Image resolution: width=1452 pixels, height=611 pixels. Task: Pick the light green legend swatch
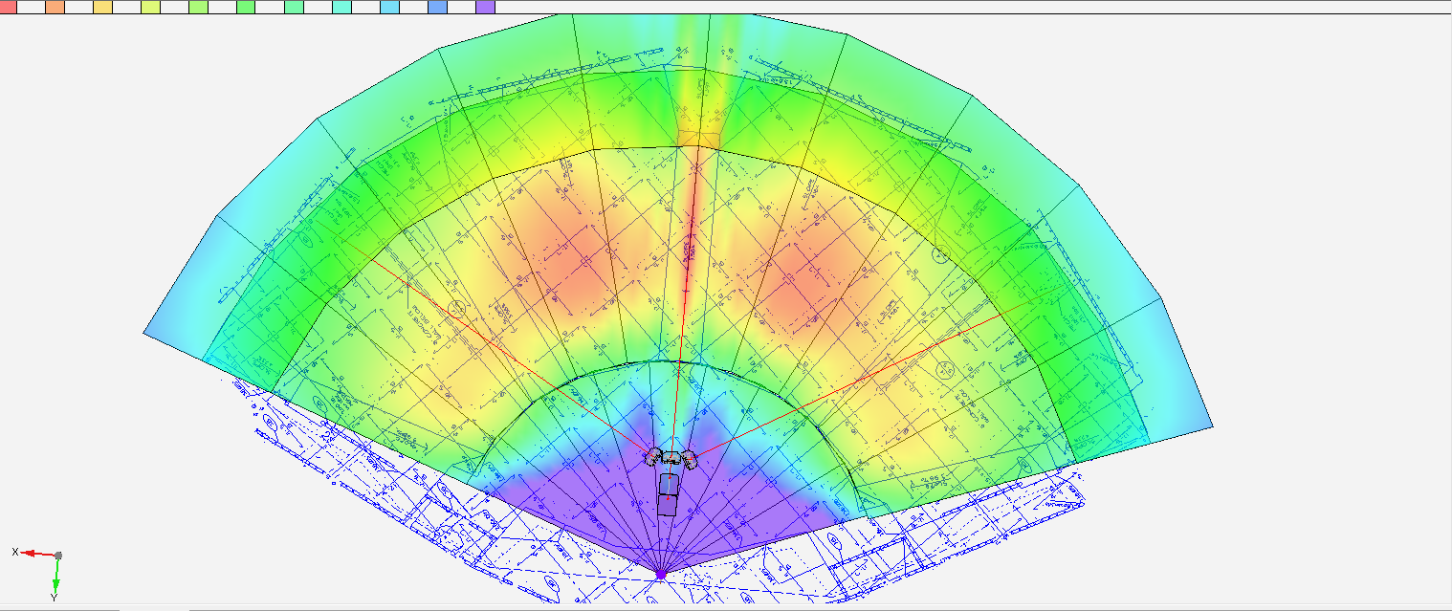click(198, 7)
